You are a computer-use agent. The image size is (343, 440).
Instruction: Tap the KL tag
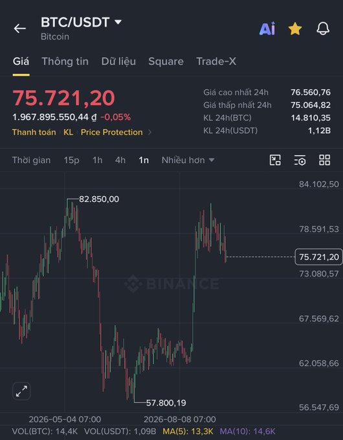(68, 132)
